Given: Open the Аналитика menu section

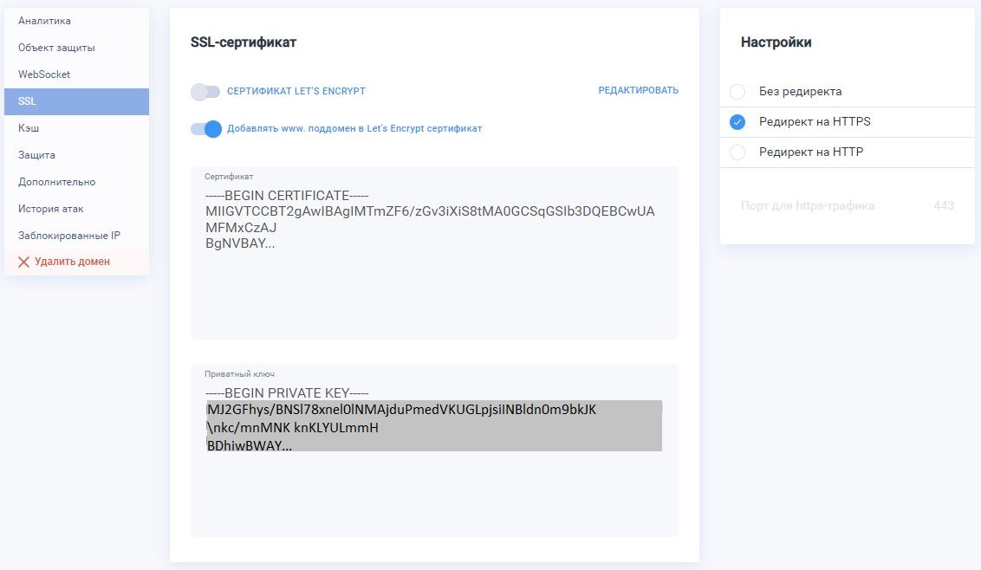Looking at the screenshot, I should (x=44, y=21).
